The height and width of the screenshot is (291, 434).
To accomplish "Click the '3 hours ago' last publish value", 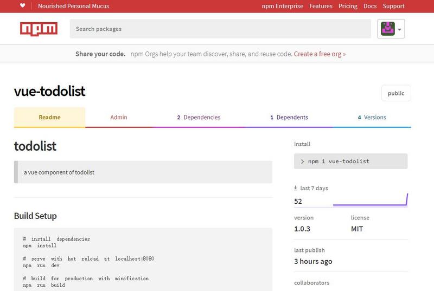I will tap(313, 261).
